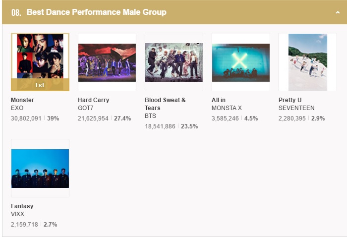Click the BTS artist name
Viewport: 347px width, 237px height.
[151, 116]
